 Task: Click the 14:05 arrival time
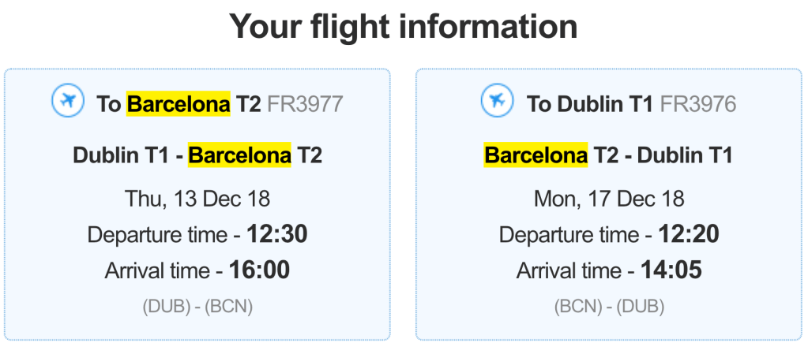pos(671,270)
